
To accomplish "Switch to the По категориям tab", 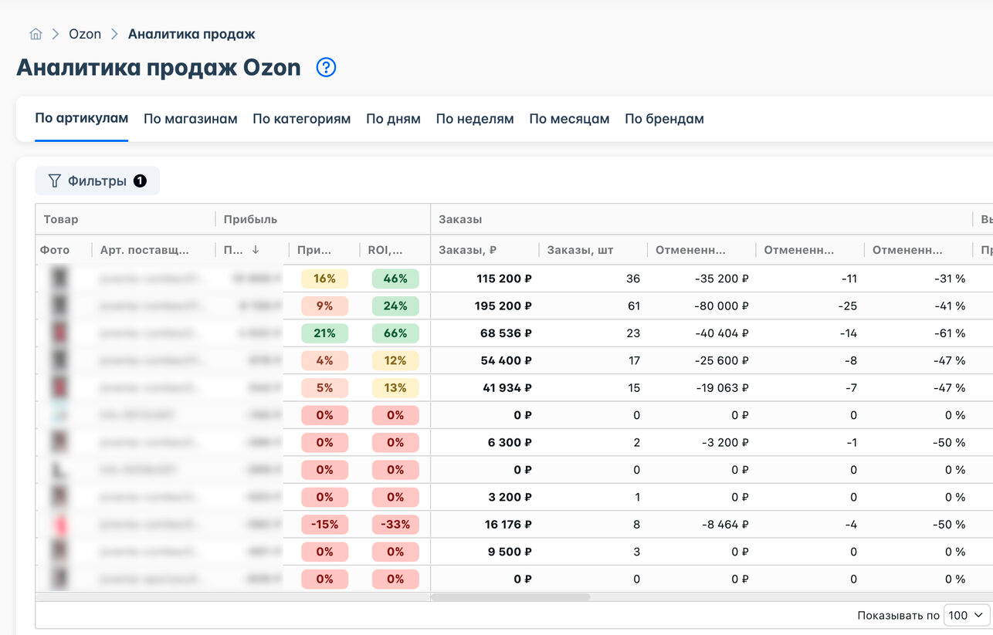I will 302,119.
